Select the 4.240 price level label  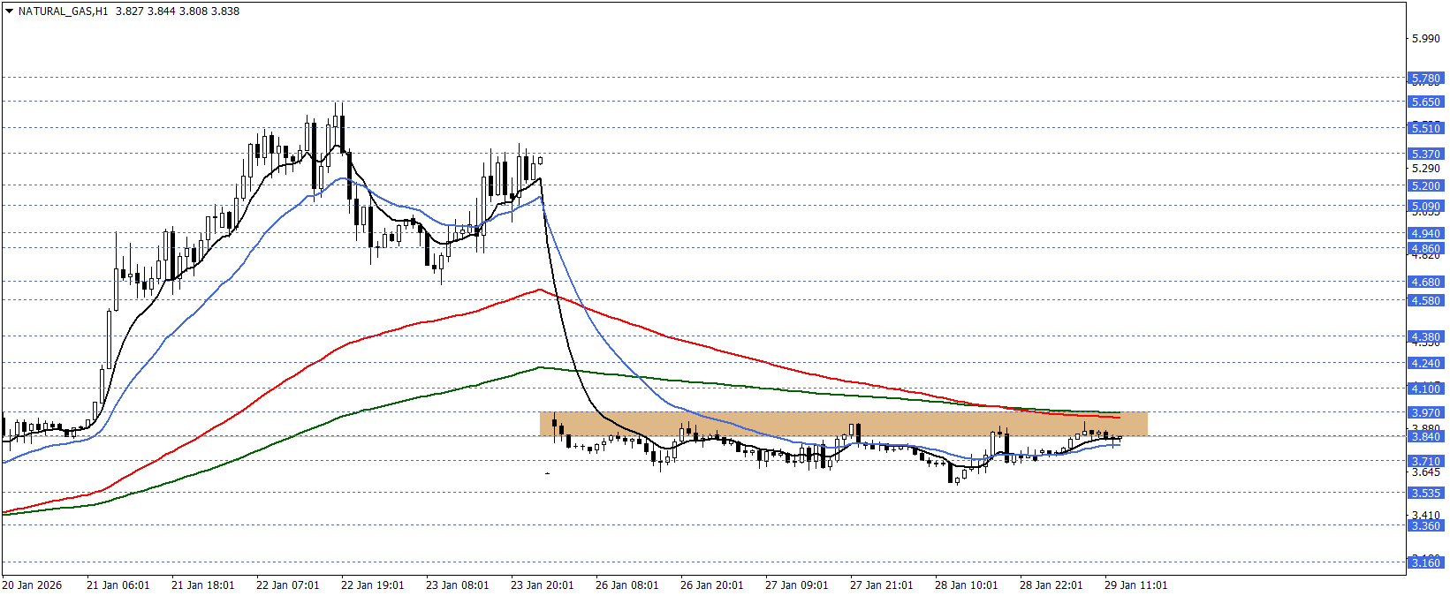[1424, 363]
